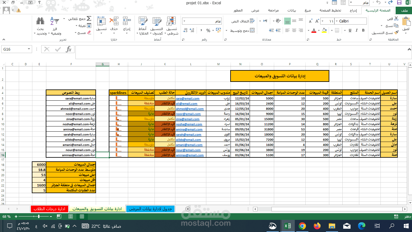Click the nozha@email.com hyperlink in column L

(189, 124)
